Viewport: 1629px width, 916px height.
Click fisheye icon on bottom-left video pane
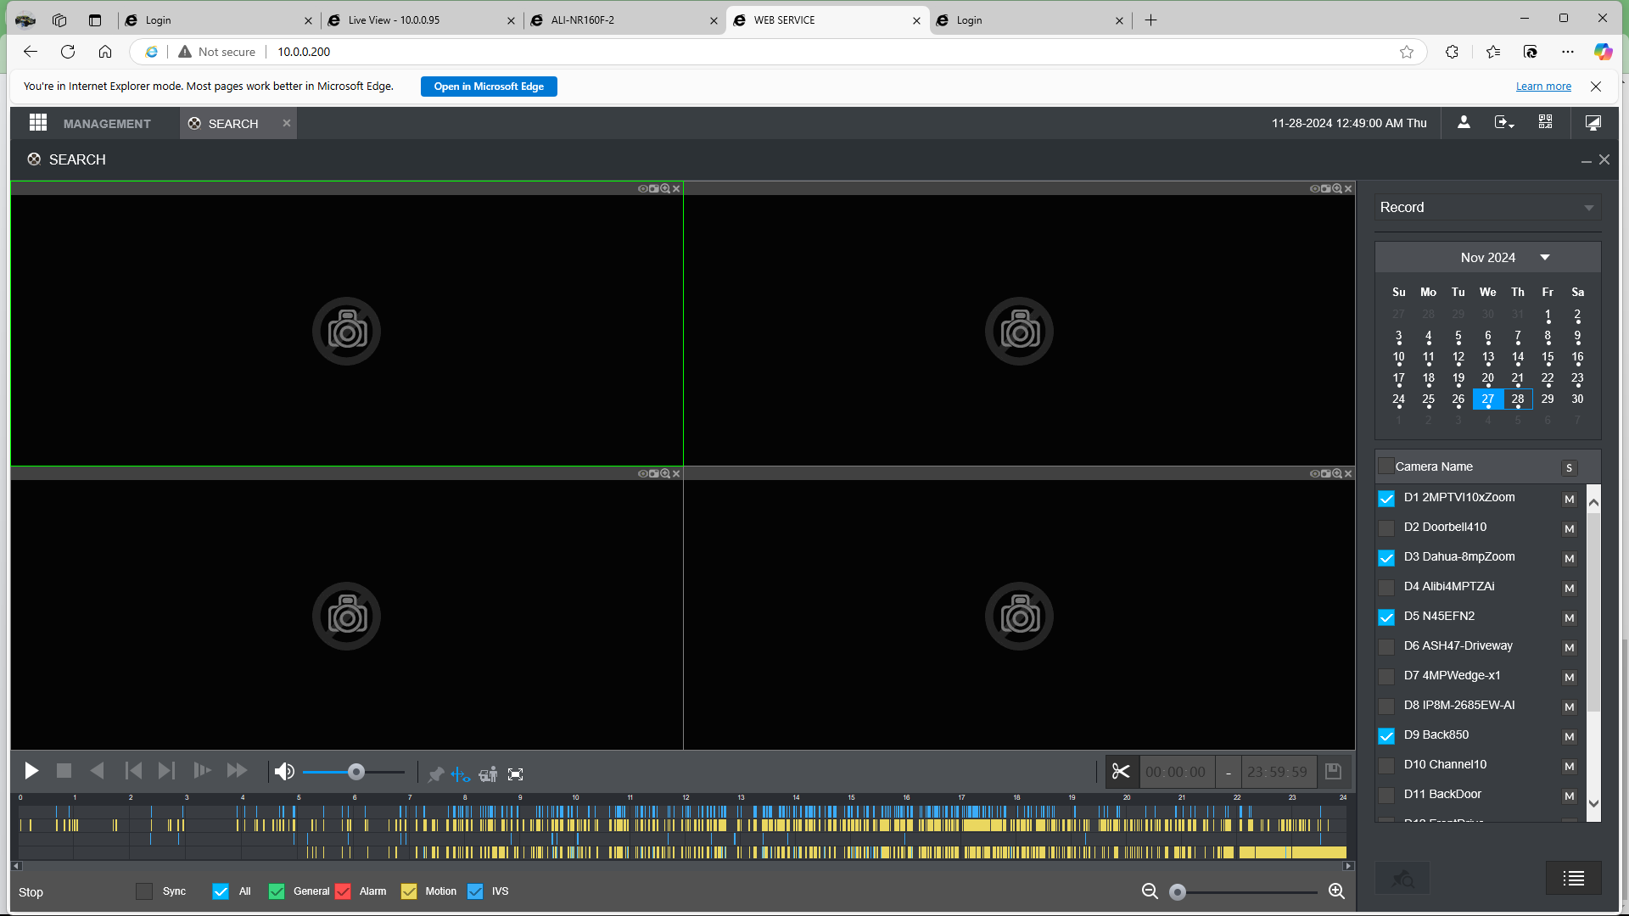click(x=642, y=474)
